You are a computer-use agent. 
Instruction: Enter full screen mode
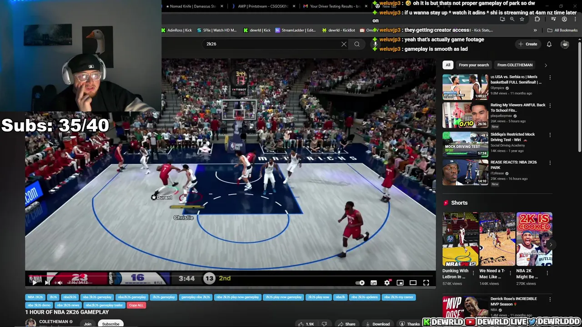[426, 282]
